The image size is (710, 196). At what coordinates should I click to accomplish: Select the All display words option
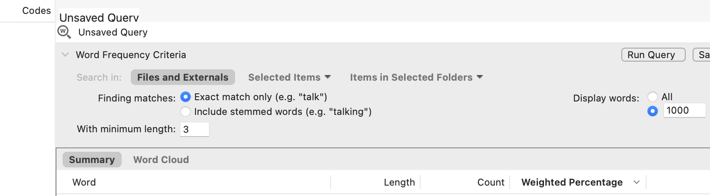[x=653, y=97]
